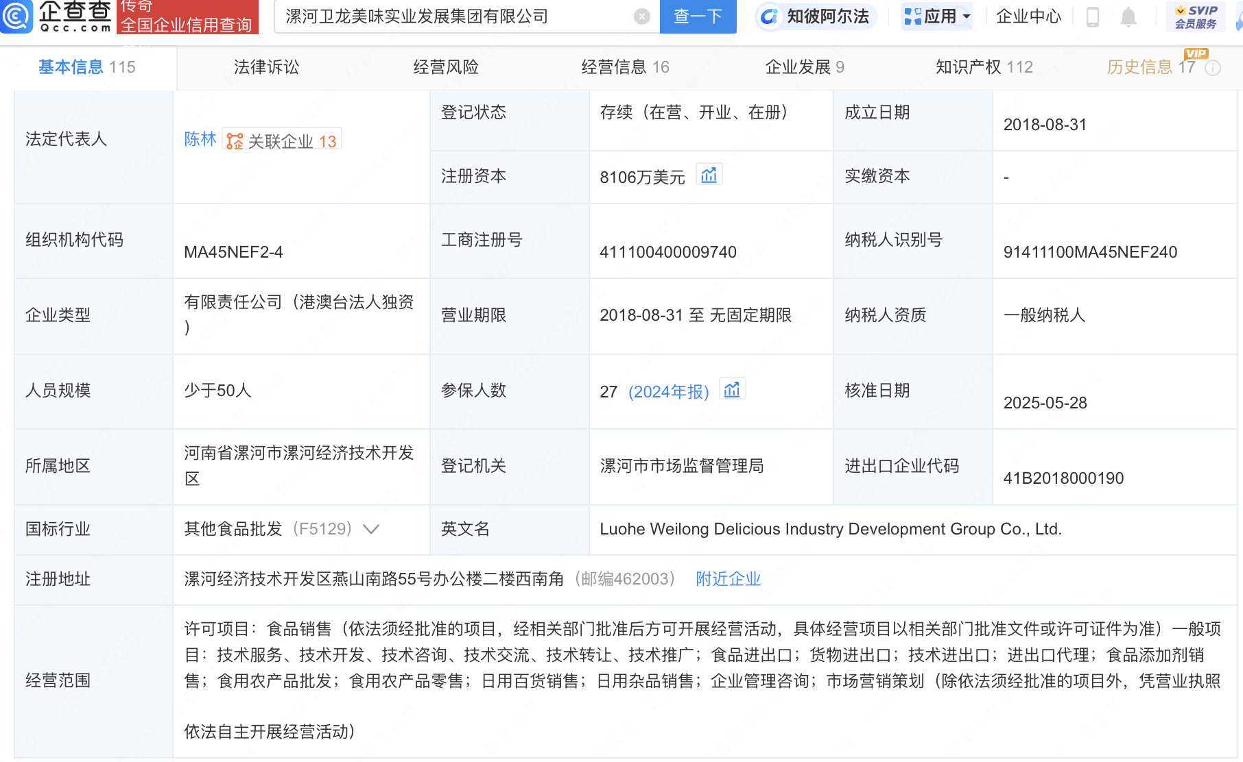Screen dimensions: 1243x762
Task: Select the 基本信息 tab
Action: [87, 67]
